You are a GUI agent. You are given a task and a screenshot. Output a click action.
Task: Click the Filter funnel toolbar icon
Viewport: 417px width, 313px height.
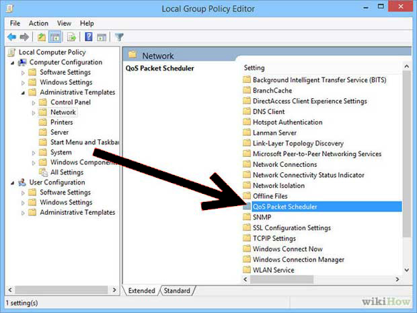(119, 37)
